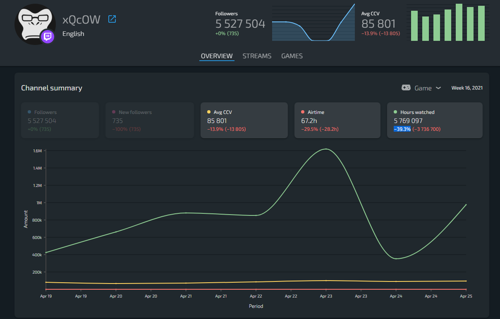
Task: Click the 1.6M y-axis label
Action: pyautogui.click(x=38, y=151)
